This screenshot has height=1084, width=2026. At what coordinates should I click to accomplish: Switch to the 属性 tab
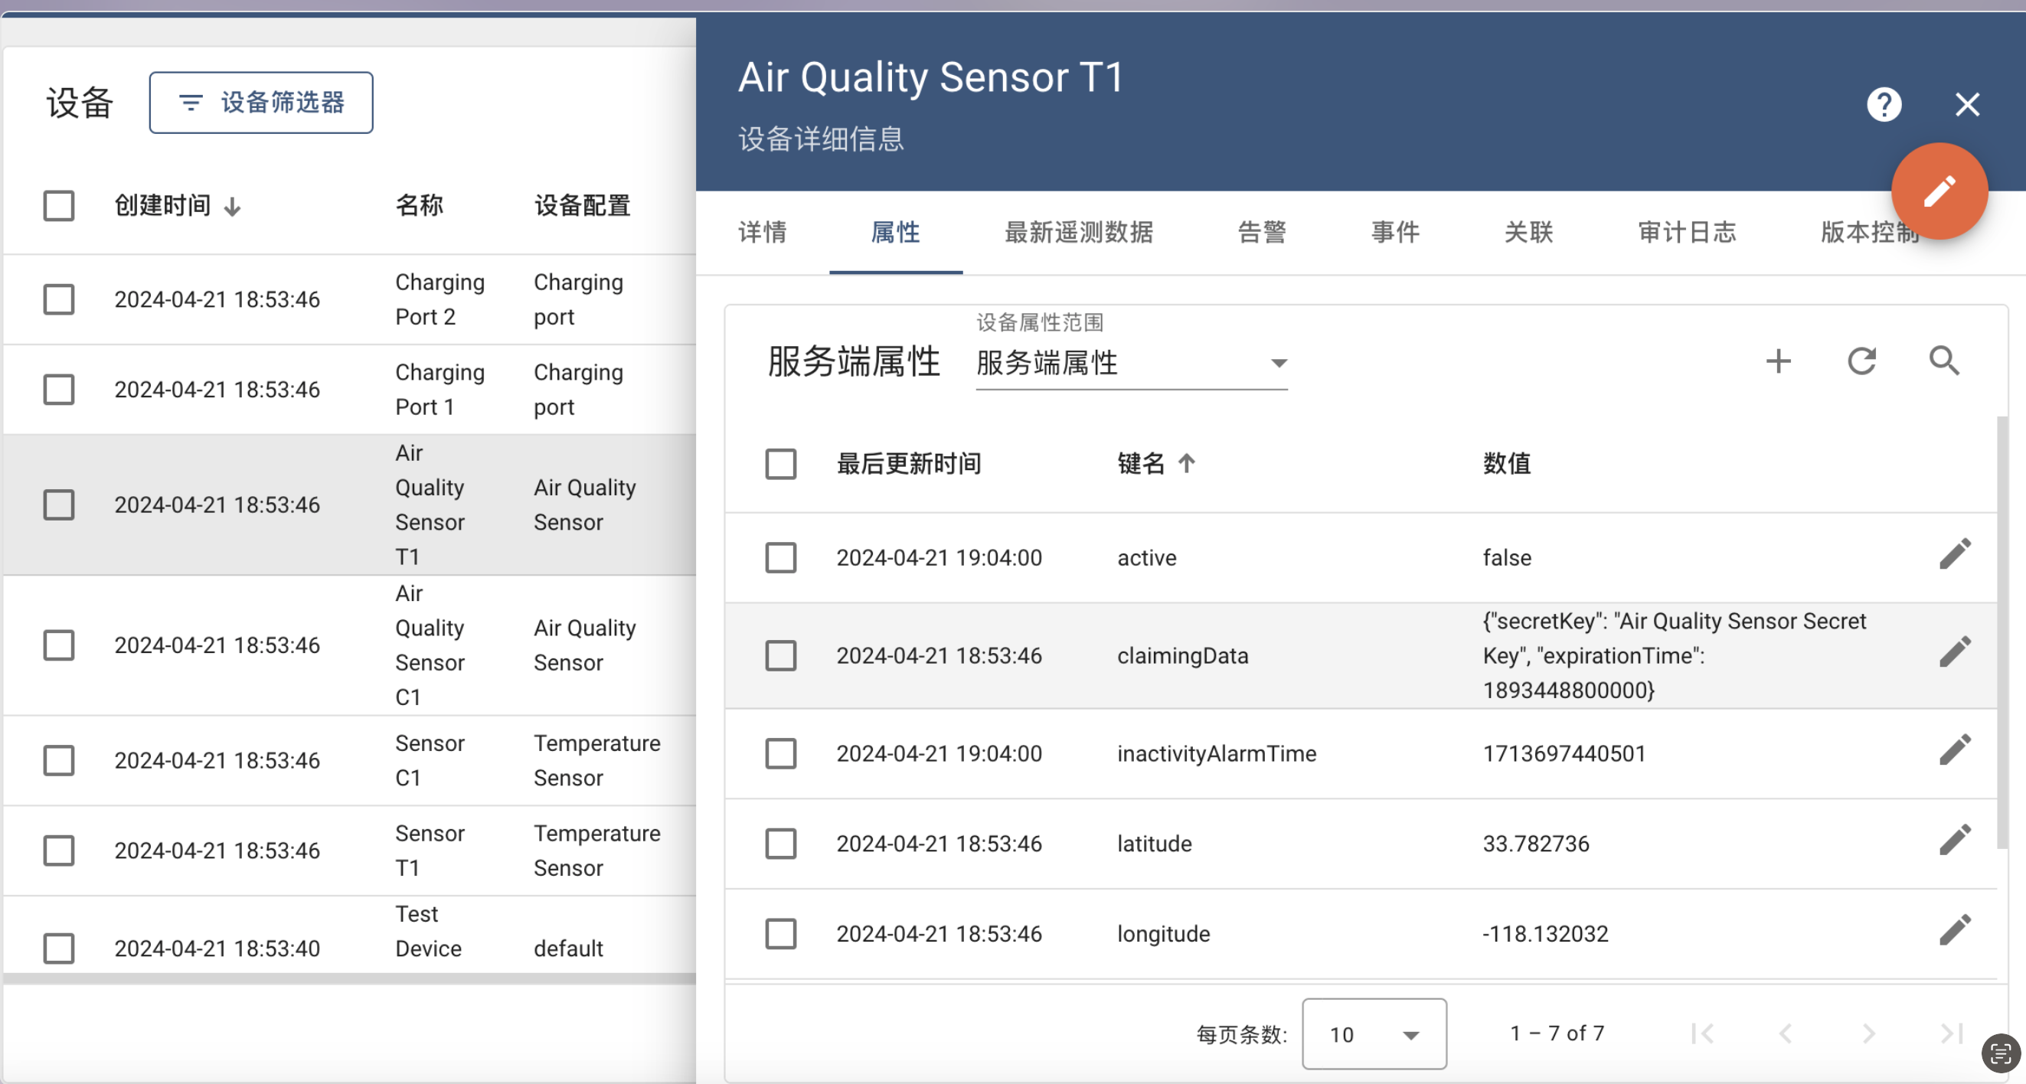[896, 232]
